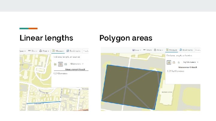
Task: Click the Save disk icon in the Polygon areas toolbar
Action: pyautogui.click(x=133, y=50)
